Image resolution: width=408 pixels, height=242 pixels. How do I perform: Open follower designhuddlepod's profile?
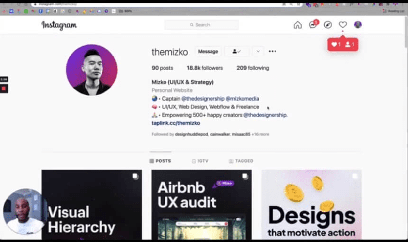(191, 134)
